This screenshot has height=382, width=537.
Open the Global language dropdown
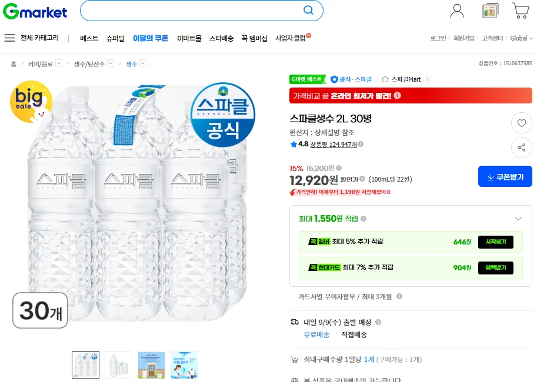click(521, 38)
